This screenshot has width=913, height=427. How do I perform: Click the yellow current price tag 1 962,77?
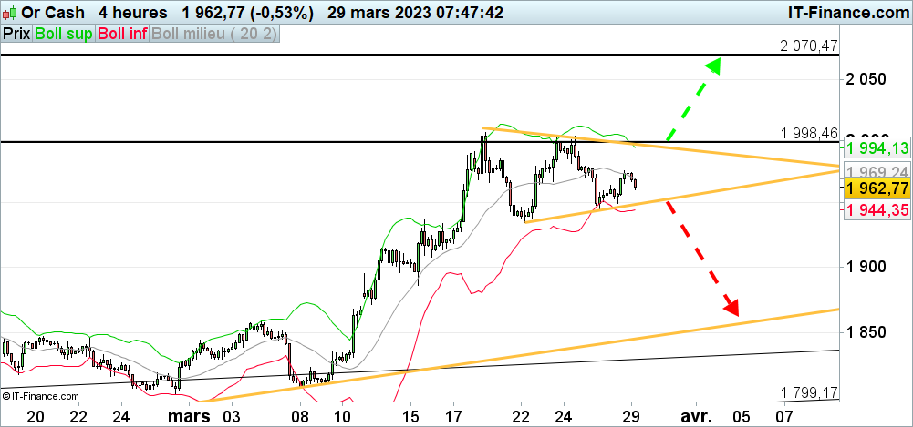point(876,188)
